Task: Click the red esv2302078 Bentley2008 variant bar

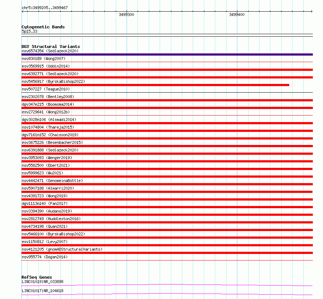Action: [x=167, y=100]
